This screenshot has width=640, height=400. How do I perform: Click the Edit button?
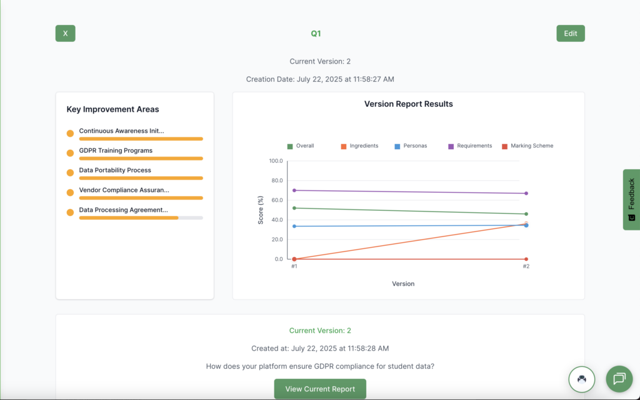pos(570,34)
